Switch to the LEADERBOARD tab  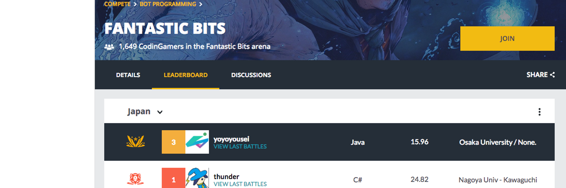[186, 75]
